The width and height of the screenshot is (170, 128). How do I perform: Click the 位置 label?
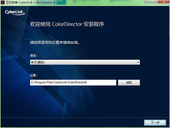(34, 75)
